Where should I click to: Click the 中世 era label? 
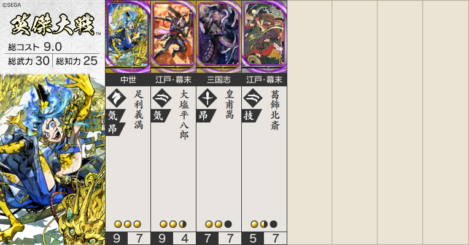128,80
